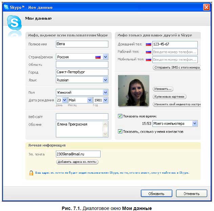Open the Страна/регион dropdown
This screenshot has width=214, height=211.
click(105, 57)
